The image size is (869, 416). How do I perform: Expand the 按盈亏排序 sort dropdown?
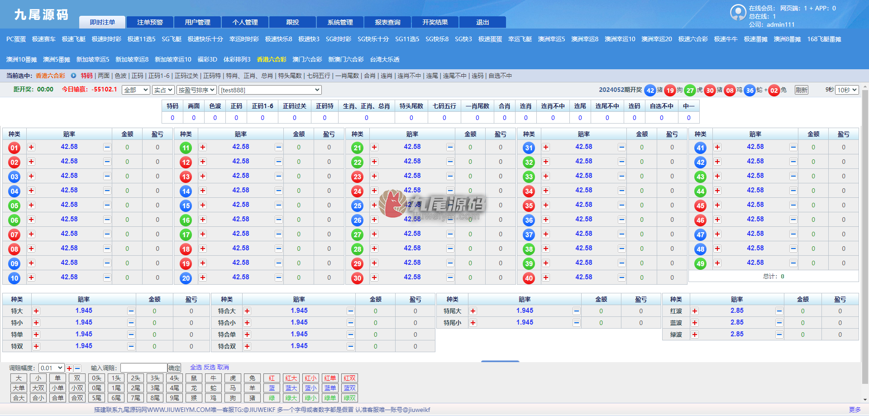point(196,90)
